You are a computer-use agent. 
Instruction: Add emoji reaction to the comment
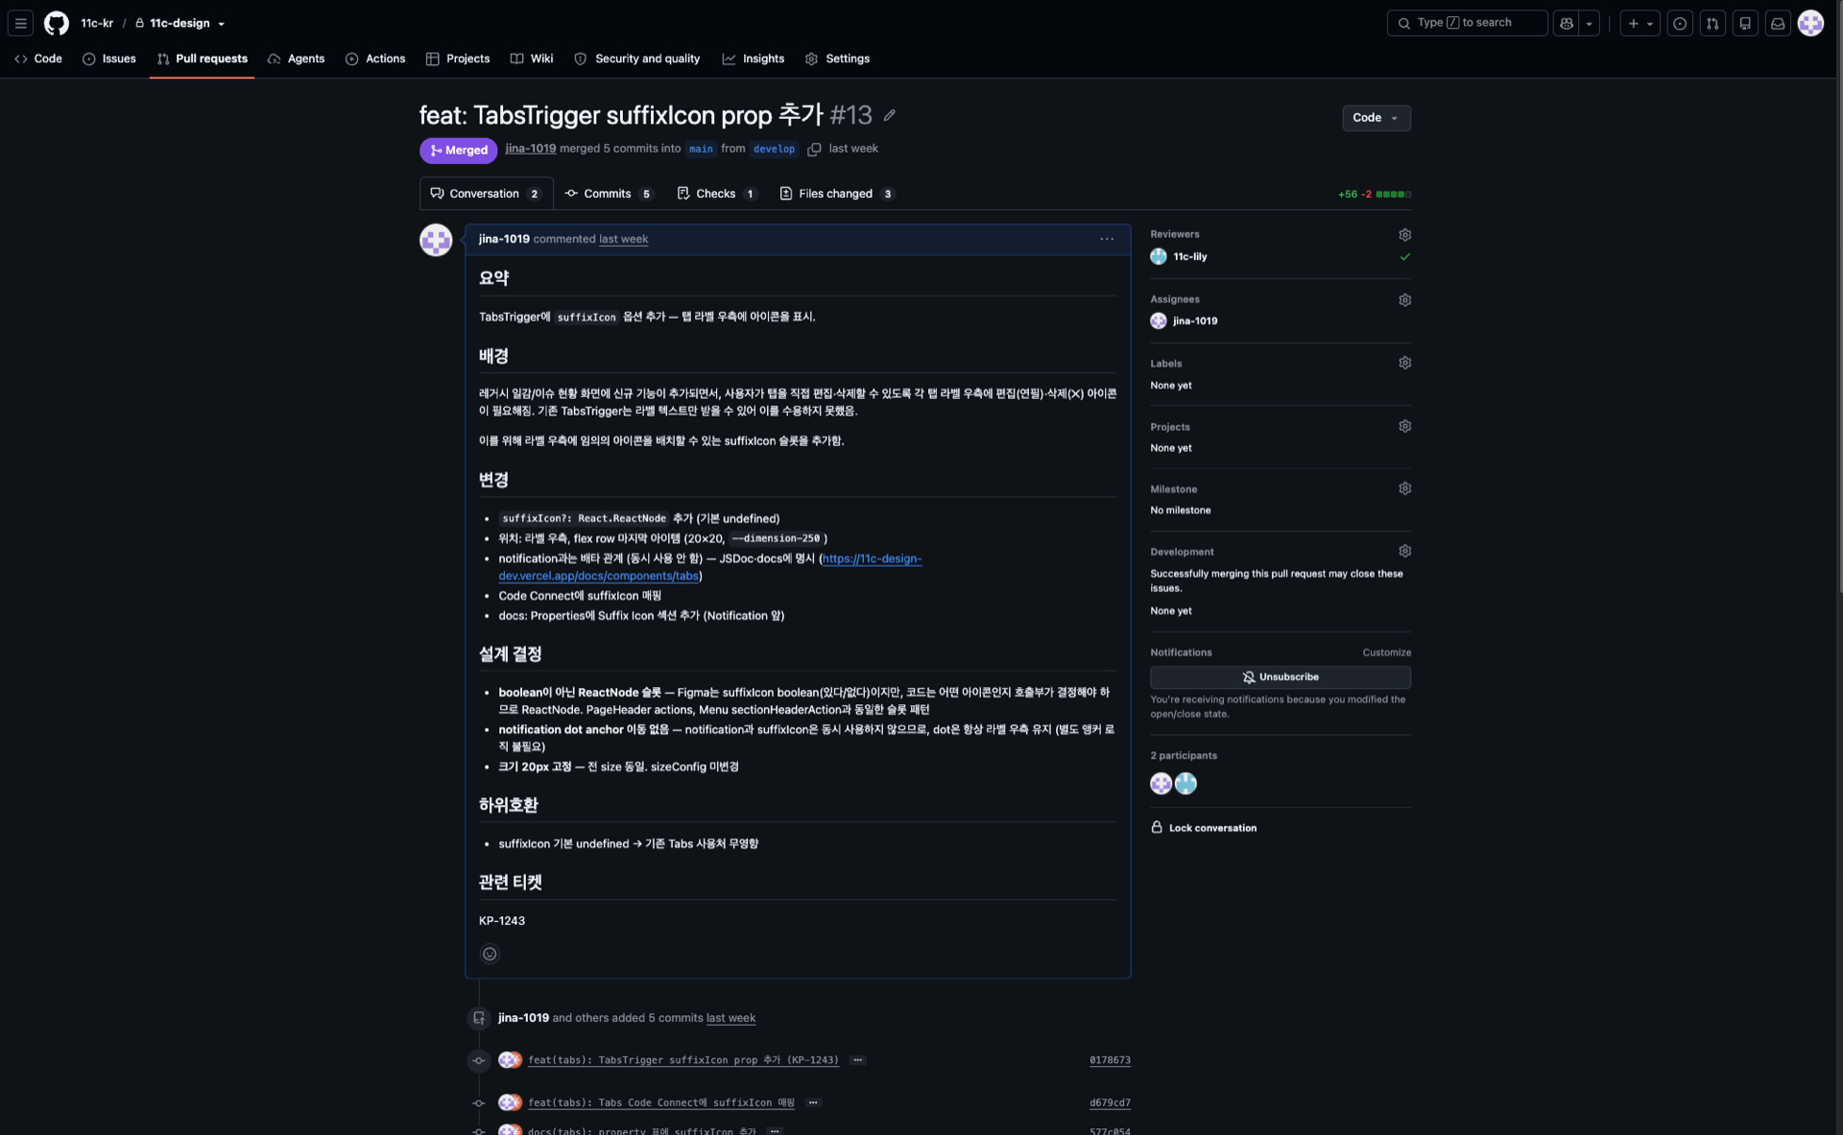490,954
